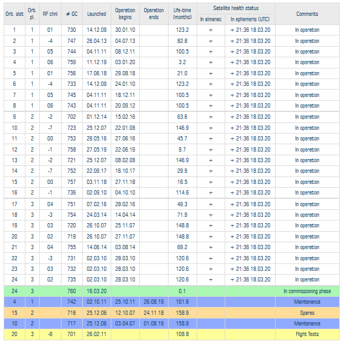Click the 'In almanac' sub-header
Screen dimensions: 345x344
pos(210,19)
